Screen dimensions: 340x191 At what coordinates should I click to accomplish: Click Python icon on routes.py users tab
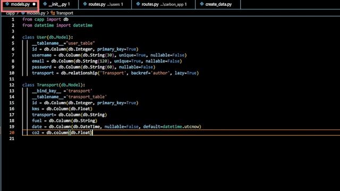click(85, 4)
